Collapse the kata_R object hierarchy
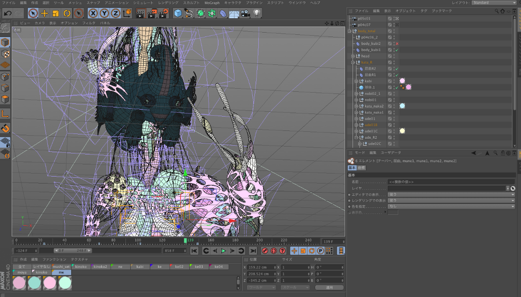Viewport: 521px width, 297px height. tap(353, 62)
